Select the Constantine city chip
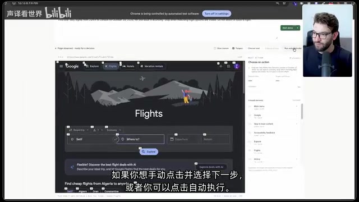359x202 pixels. [112, 191]
